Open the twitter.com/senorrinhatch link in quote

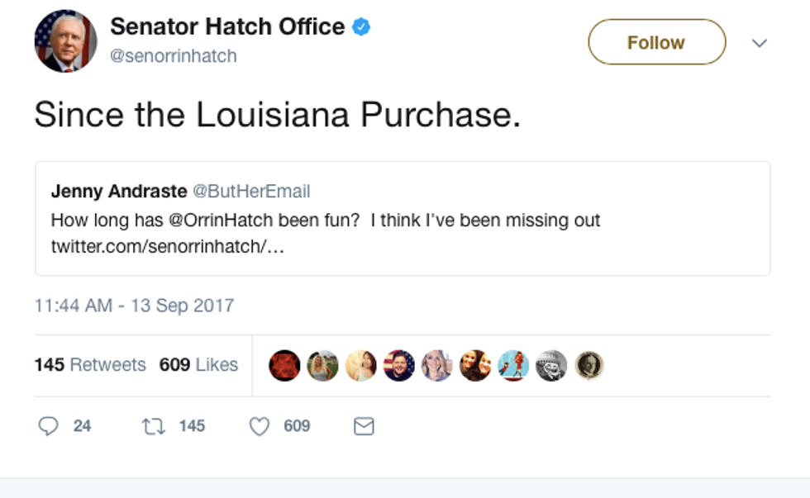168,247
